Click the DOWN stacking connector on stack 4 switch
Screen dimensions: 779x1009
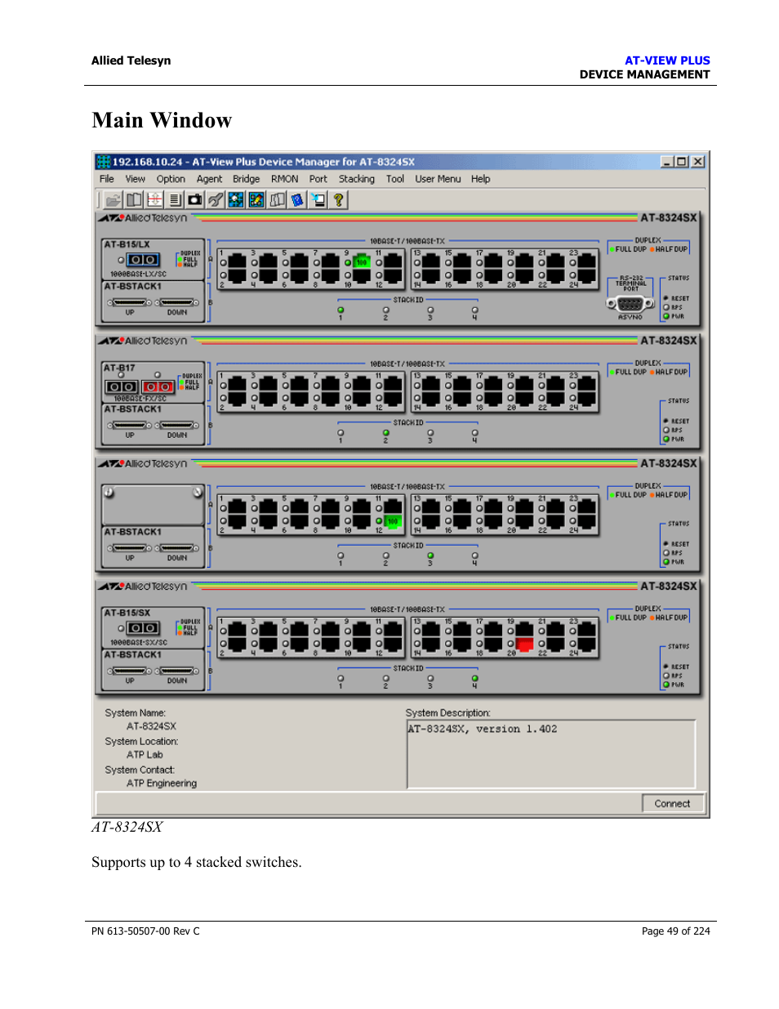(177, 671)
